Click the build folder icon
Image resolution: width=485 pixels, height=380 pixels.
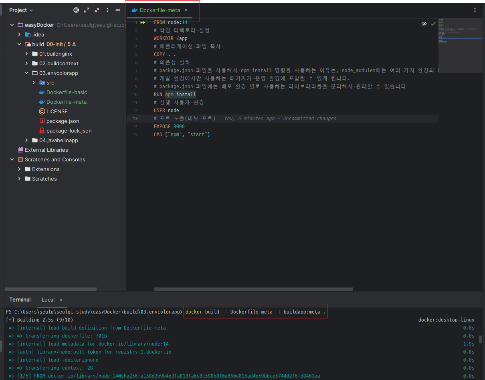coord(27,44)
